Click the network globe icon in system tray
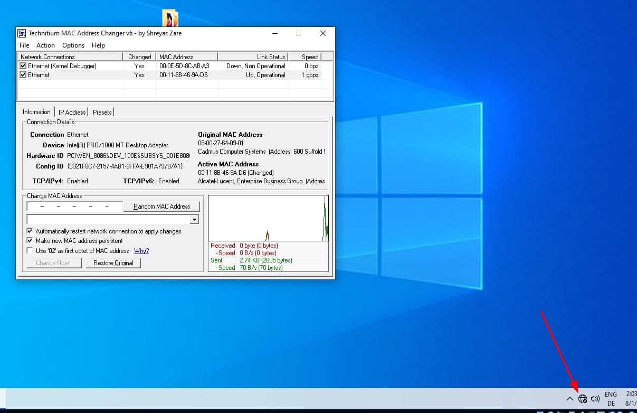Viewport: 637px width, 413px height. pos(583,399)
